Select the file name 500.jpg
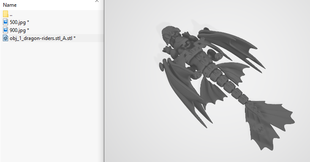This screenshot has width=310, height=162. [x=19, y=22]
